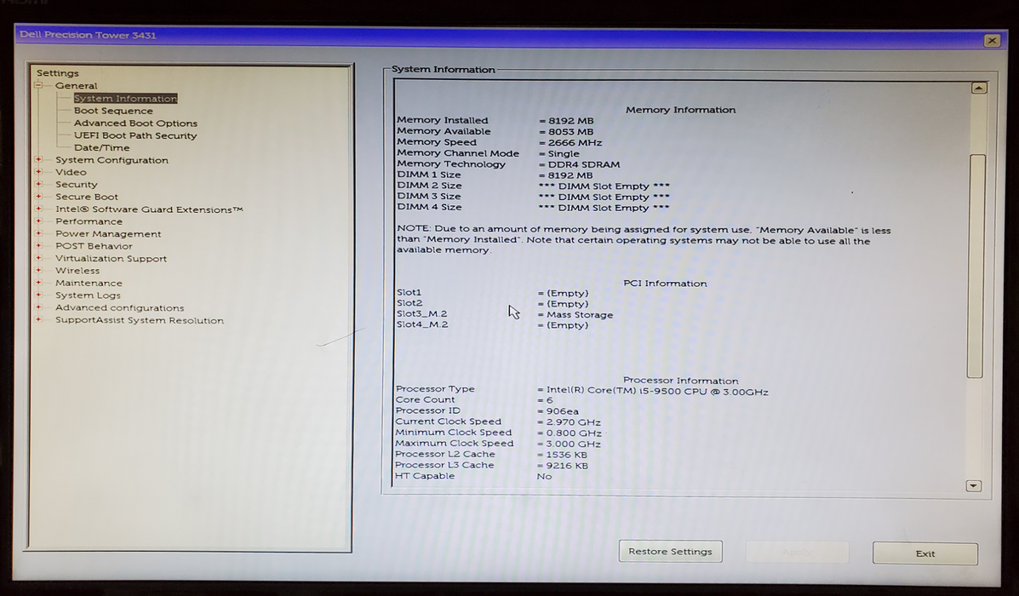
Task: Select the Security tree label
Action: (x=76, y=185)
